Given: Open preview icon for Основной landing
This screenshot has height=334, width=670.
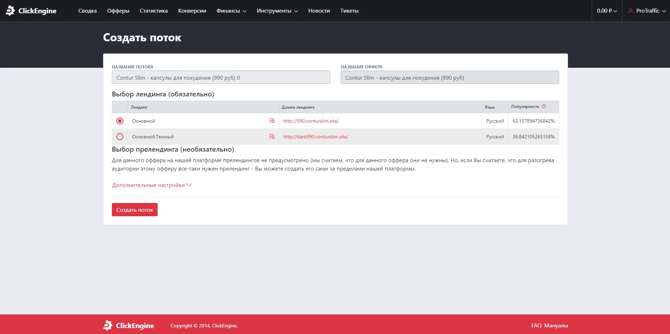Looking at the screenshot, I should (272, 121).
